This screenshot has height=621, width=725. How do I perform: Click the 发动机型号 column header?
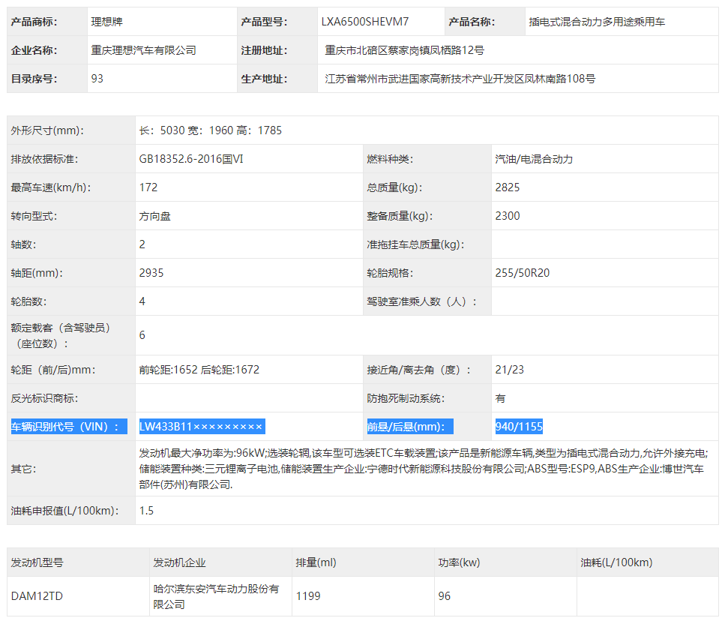point(37,562)
